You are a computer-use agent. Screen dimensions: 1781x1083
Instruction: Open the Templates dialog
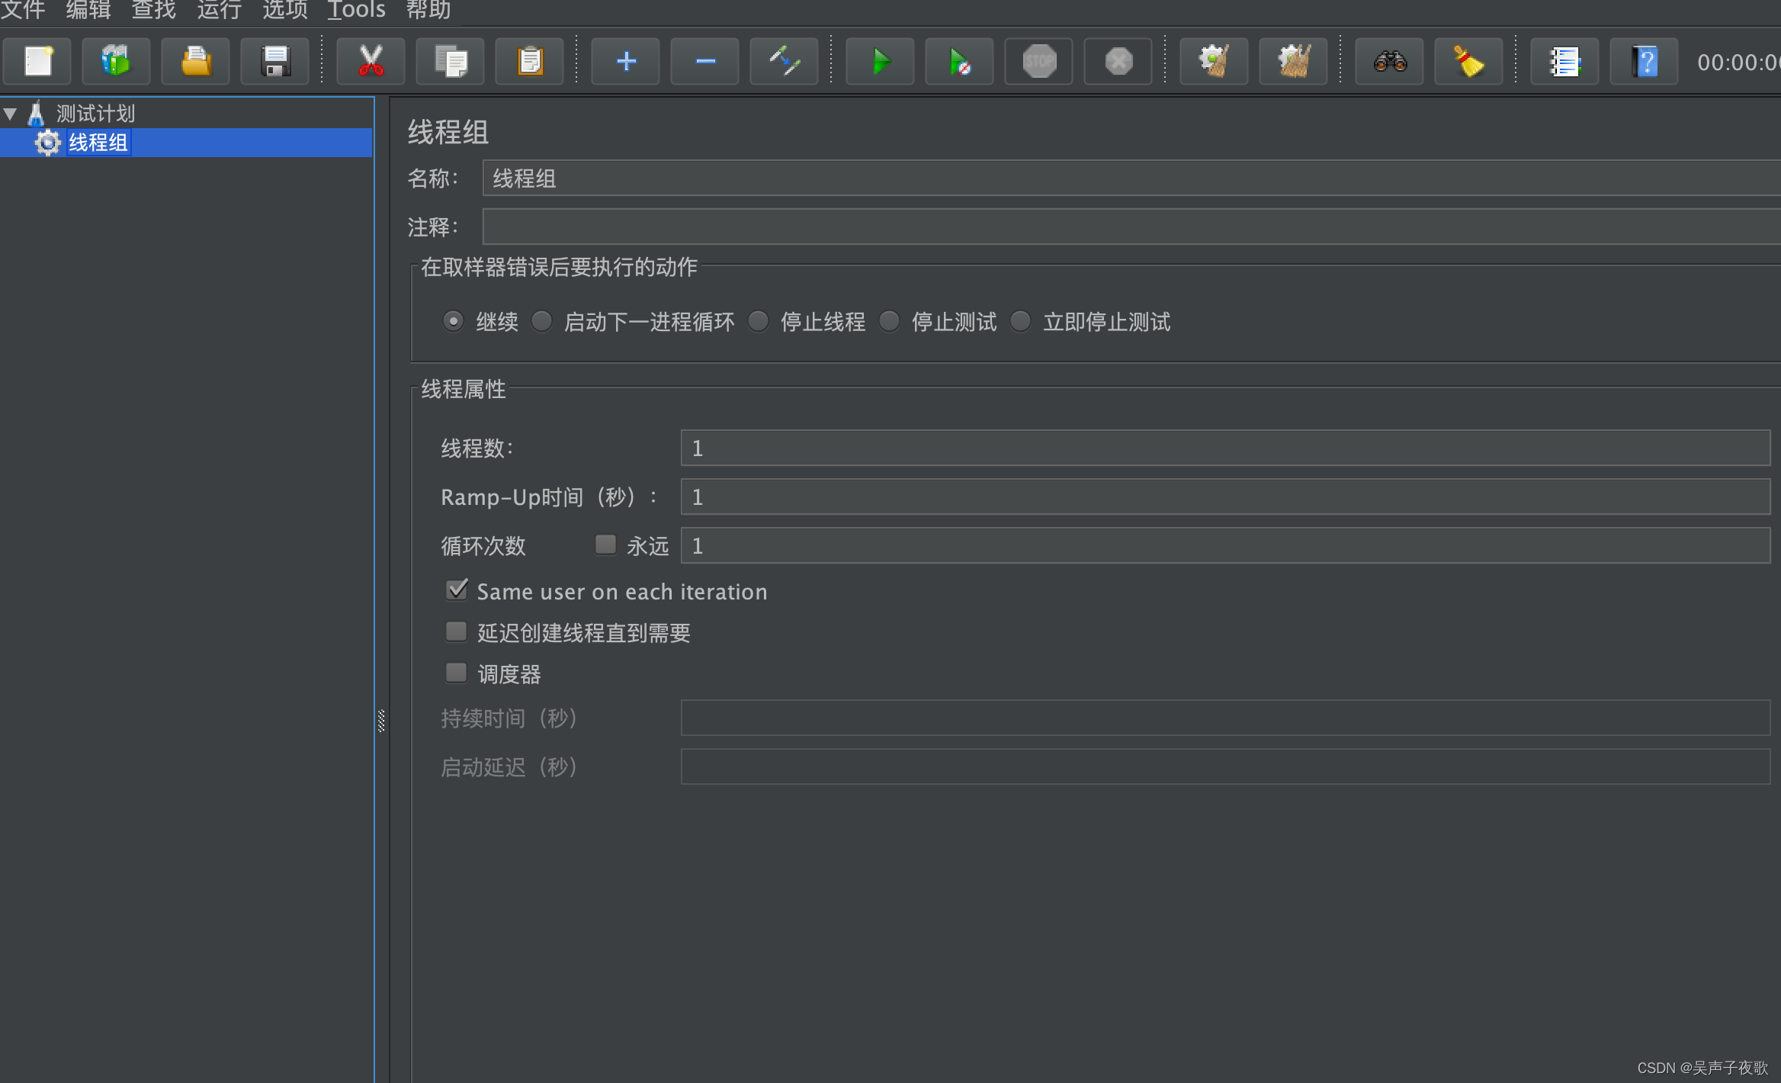point(116,61)
